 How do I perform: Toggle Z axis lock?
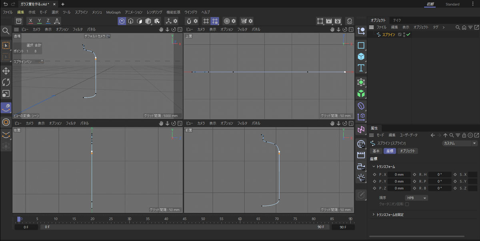(48, 21)
